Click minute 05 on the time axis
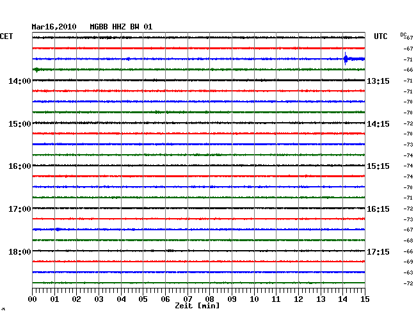This screenshot has height=316, width=416. tap(143, 299)
